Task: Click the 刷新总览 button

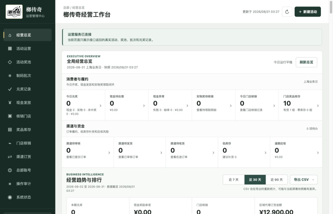Action: tap(306, 62)
